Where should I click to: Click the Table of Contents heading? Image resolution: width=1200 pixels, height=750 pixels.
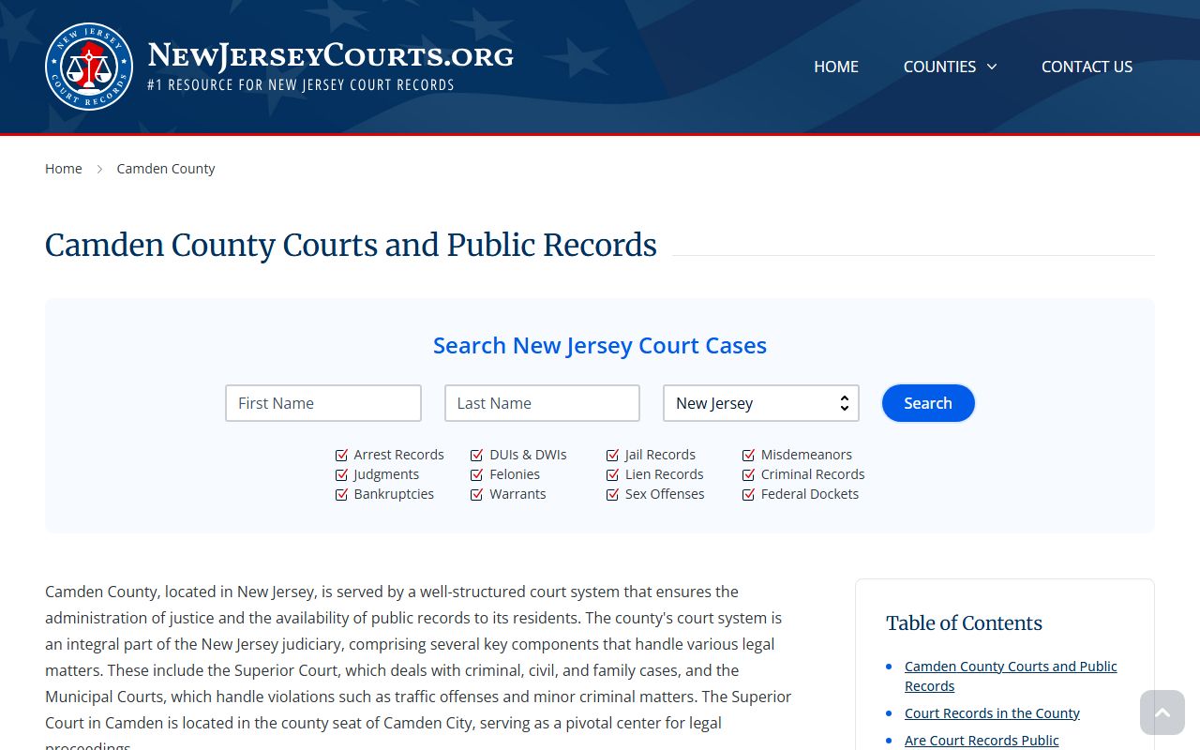pyautogui.click(x=964, y=623)
